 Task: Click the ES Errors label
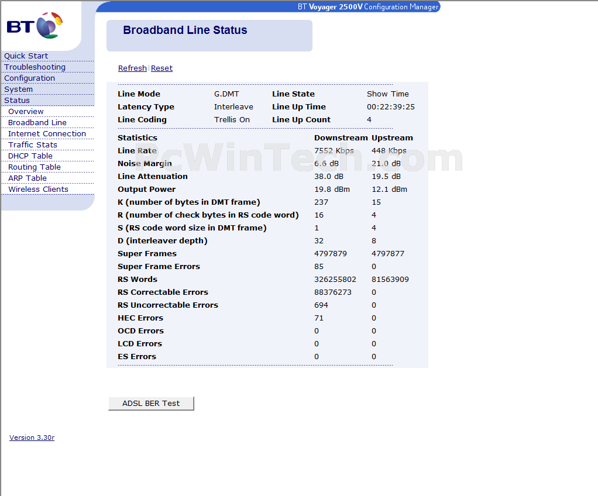[x=137, y=356]
